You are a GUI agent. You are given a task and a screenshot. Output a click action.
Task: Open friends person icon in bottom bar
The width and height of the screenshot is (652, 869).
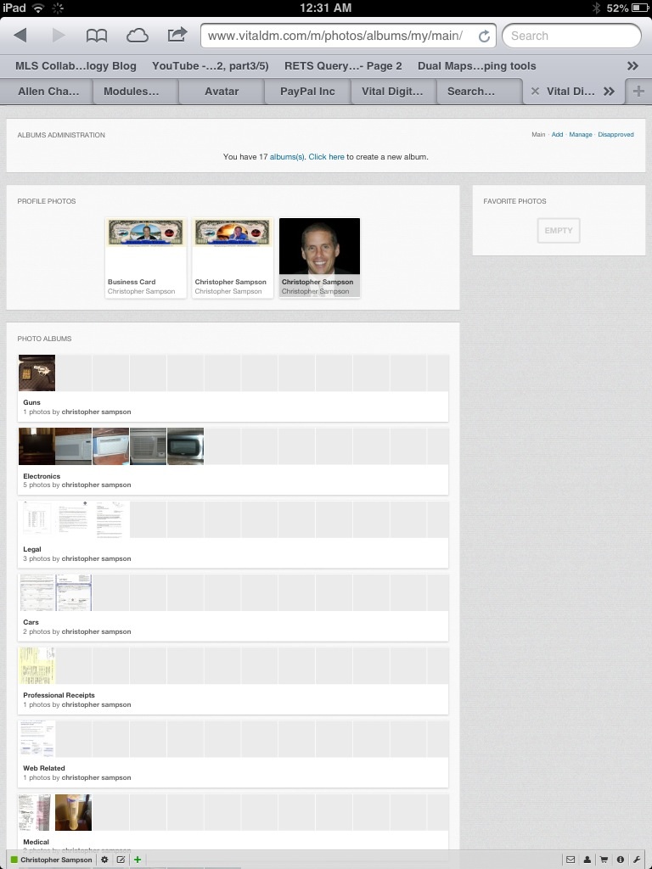(587, 860)
